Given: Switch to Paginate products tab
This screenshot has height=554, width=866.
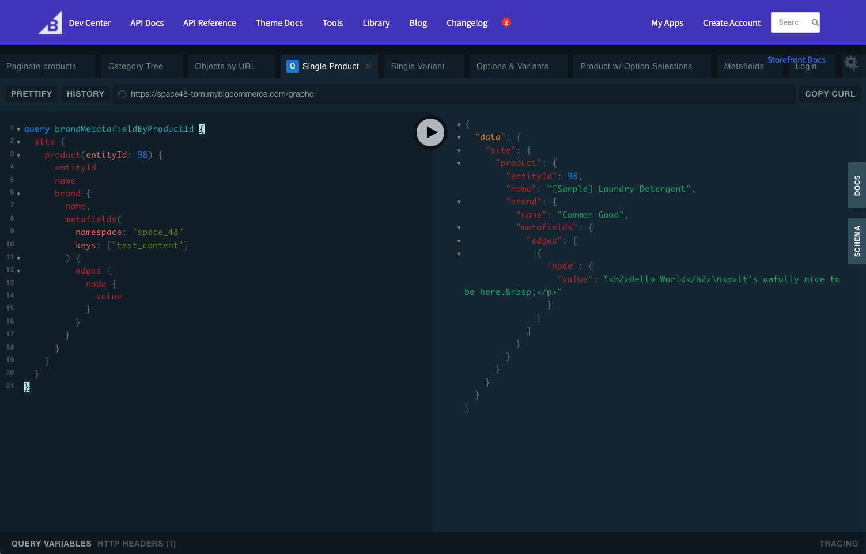Looking at the screenshot, I should [x=47, y=66].
